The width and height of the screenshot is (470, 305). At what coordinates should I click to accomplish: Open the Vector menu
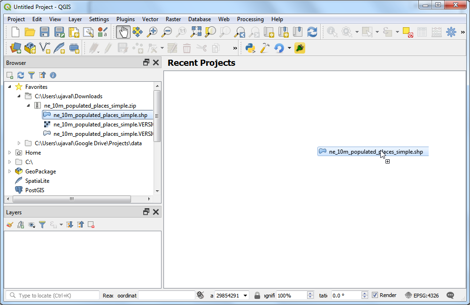(150, 19)
